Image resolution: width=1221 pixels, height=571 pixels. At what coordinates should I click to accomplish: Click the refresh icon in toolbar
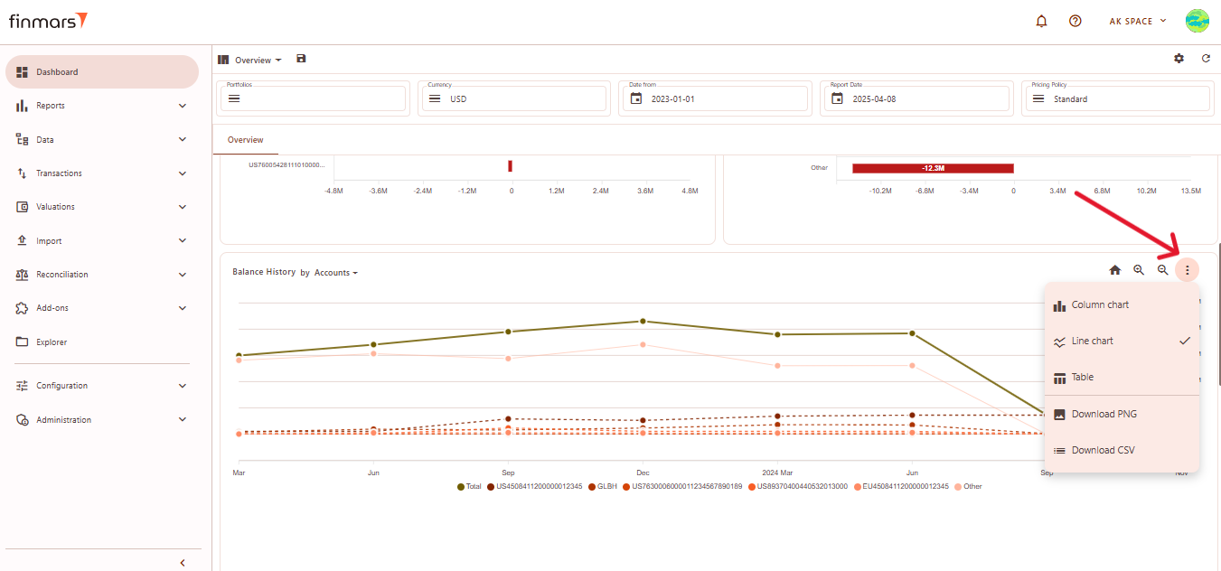point(1206,59)
